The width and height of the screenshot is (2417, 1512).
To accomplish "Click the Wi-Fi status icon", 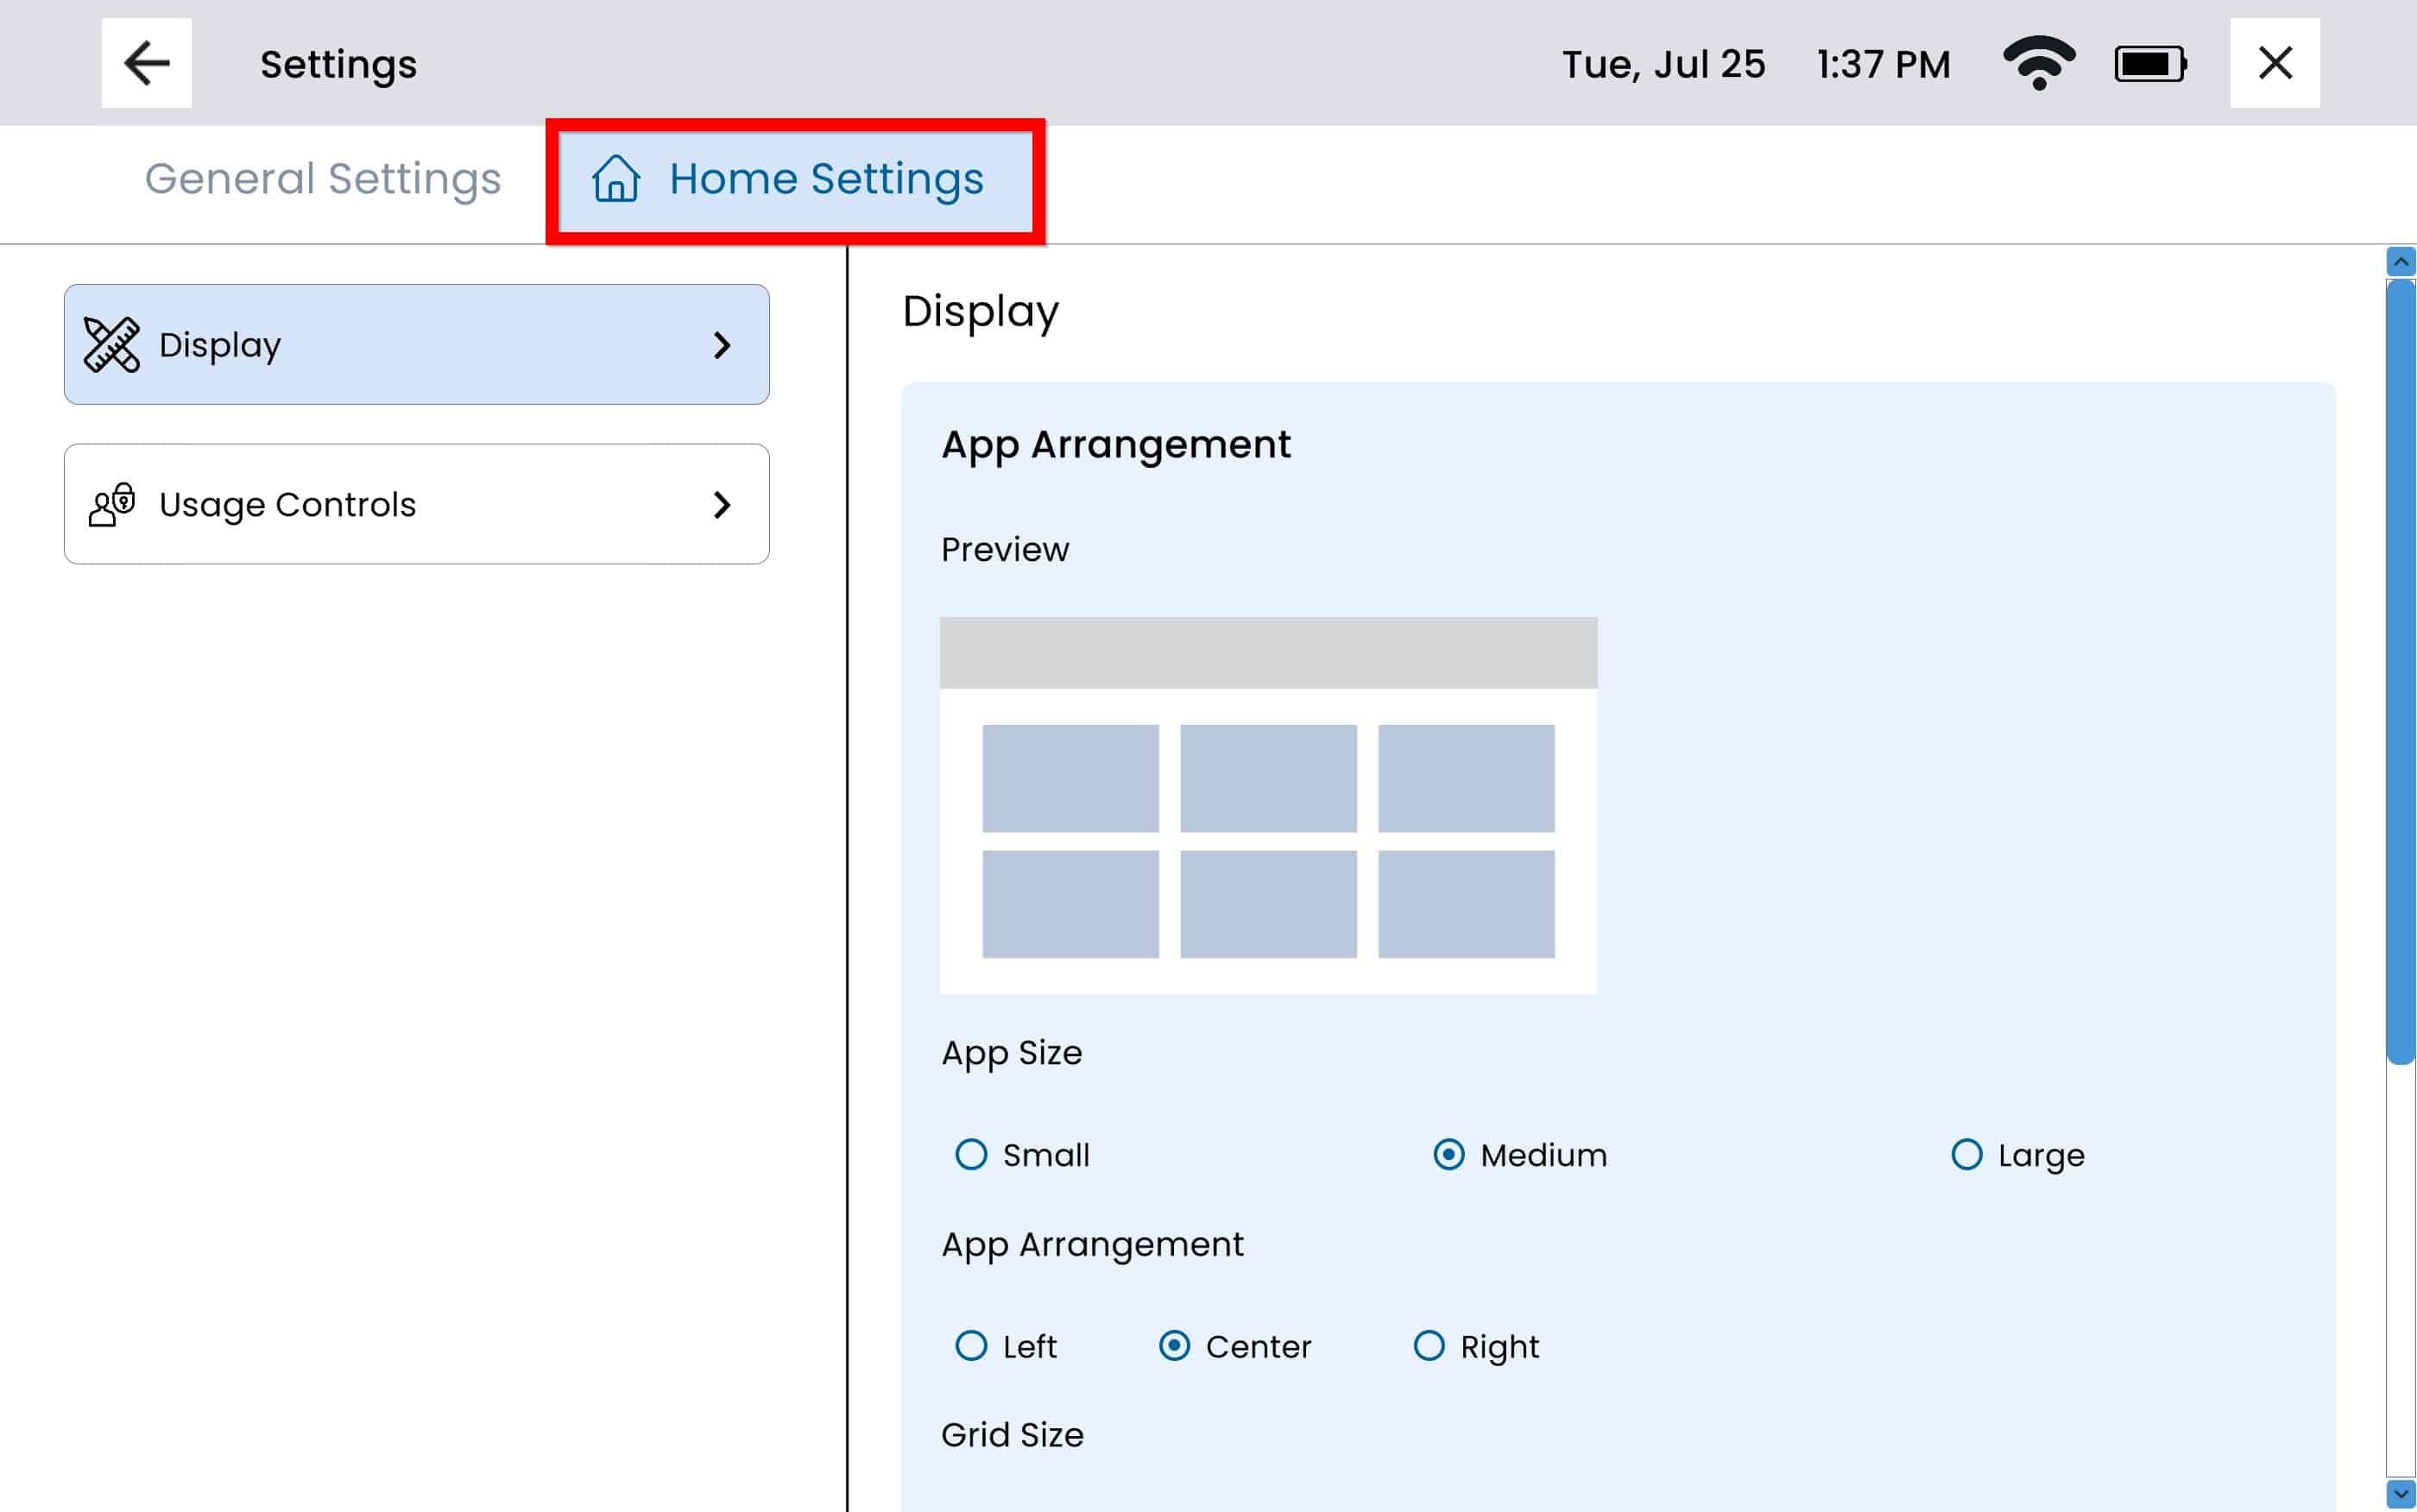I will [2038, 63].
